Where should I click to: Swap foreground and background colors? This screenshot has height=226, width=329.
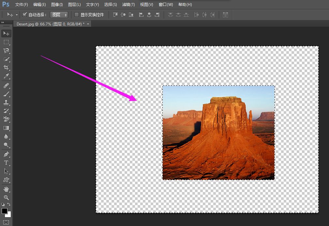(9, 204)
